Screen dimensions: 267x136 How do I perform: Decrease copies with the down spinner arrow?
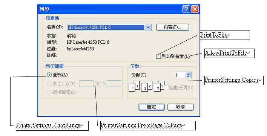(188, 76)
